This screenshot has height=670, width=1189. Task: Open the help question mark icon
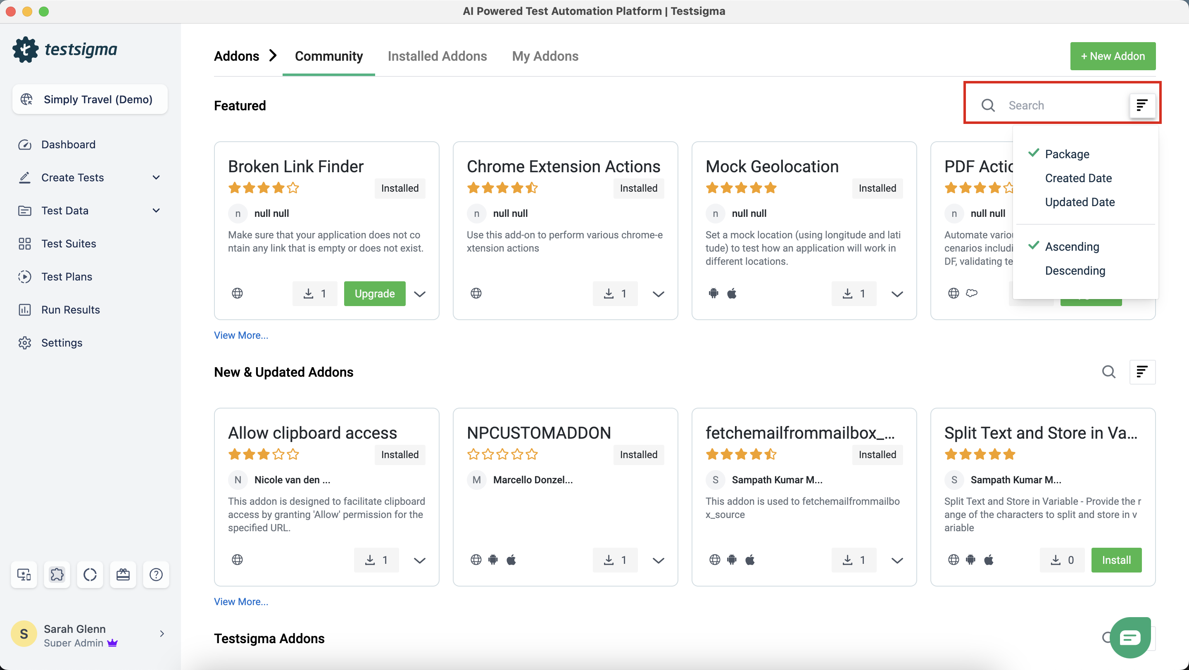click(x=156, y=575)
